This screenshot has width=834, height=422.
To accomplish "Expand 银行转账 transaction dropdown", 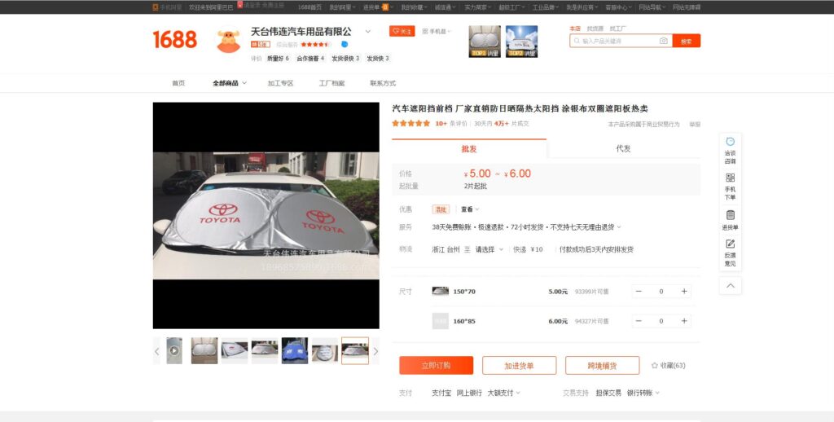I will [643, 393].
